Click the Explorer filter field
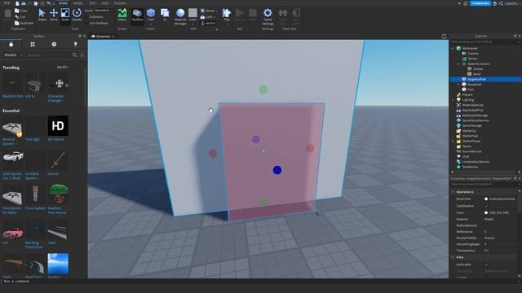 pyautogui.click(x=484, y=42)
